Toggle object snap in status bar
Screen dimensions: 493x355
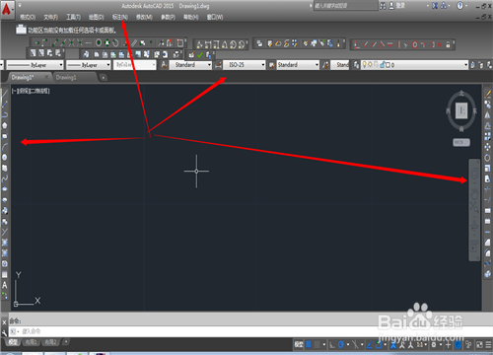[x=379, y=344]
